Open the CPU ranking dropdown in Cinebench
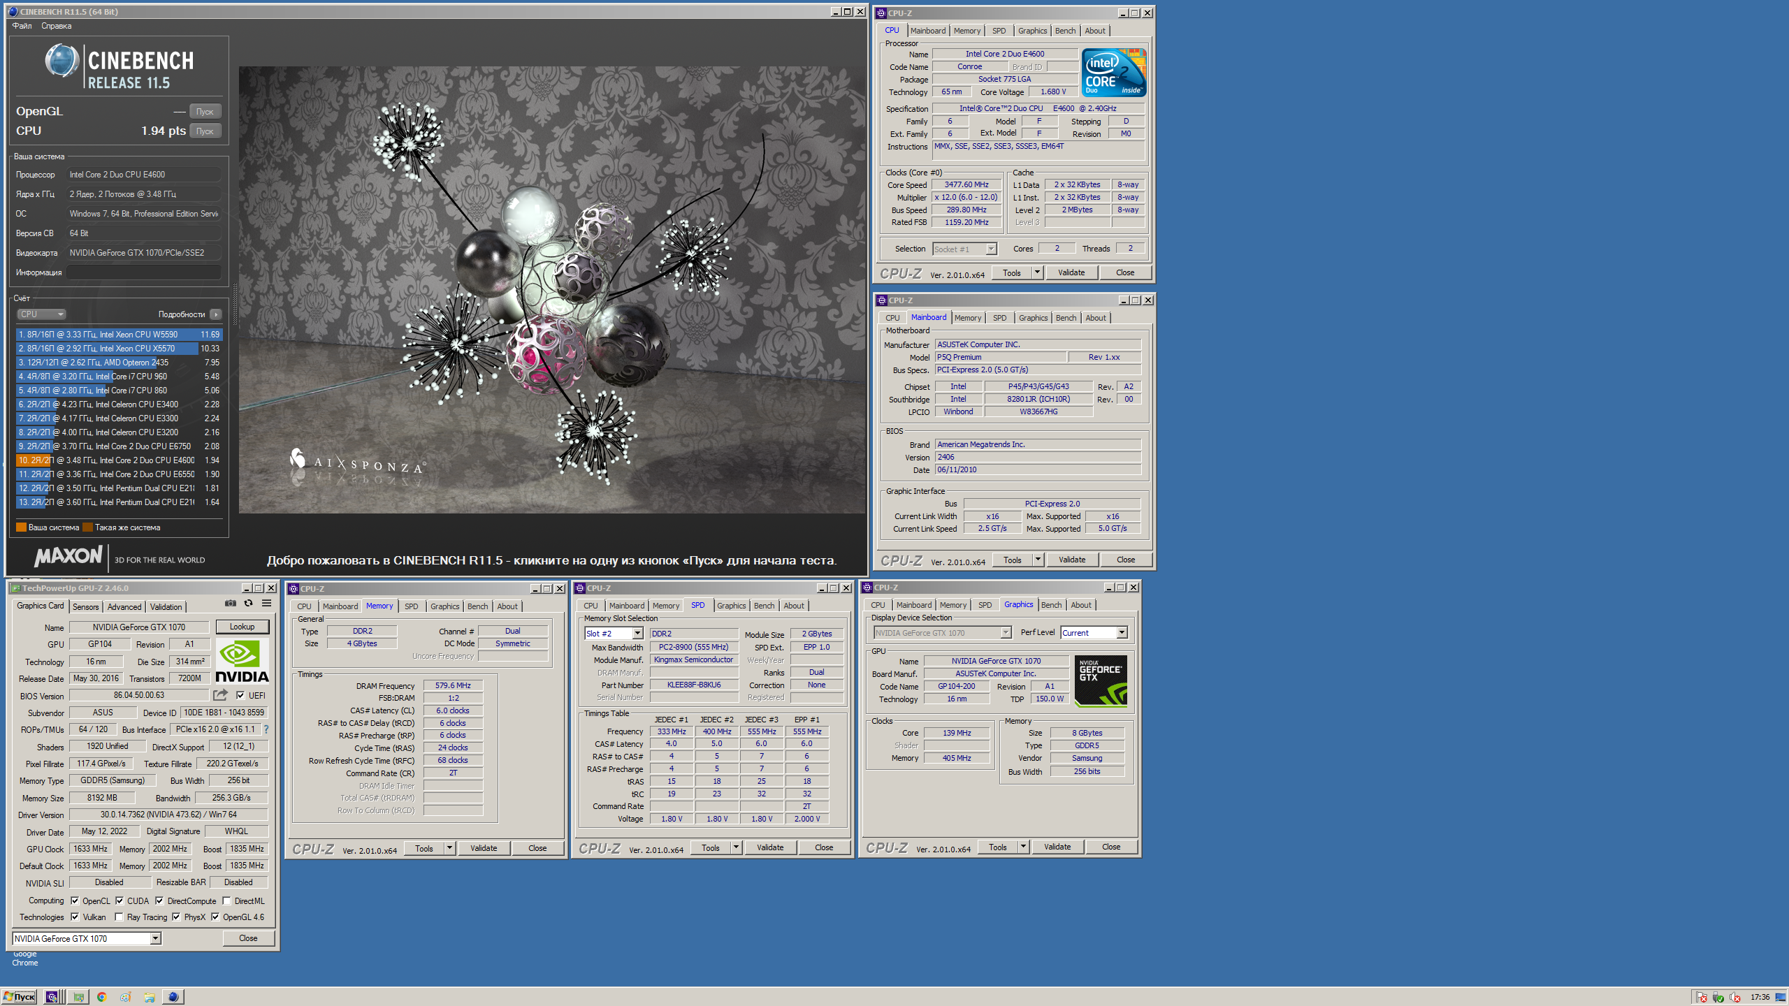The width and height of the screenshot is (1789, 1006). pyautogui.click(x=42, y=314)
